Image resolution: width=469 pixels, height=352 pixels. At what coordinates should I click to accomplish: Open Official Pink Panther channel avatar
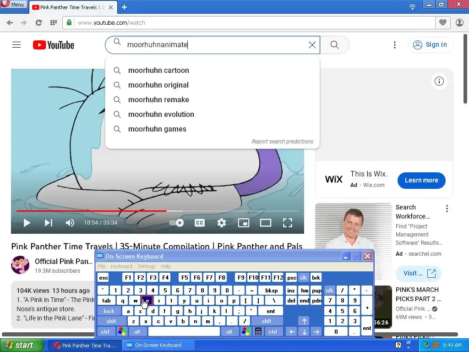pos(20,264)
